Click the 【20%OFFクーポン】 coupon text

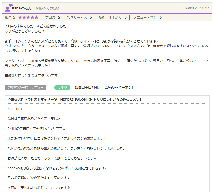coord(118,88)
